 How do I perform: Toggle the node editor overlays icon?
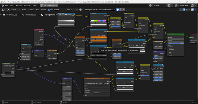[x=193, y=10]
